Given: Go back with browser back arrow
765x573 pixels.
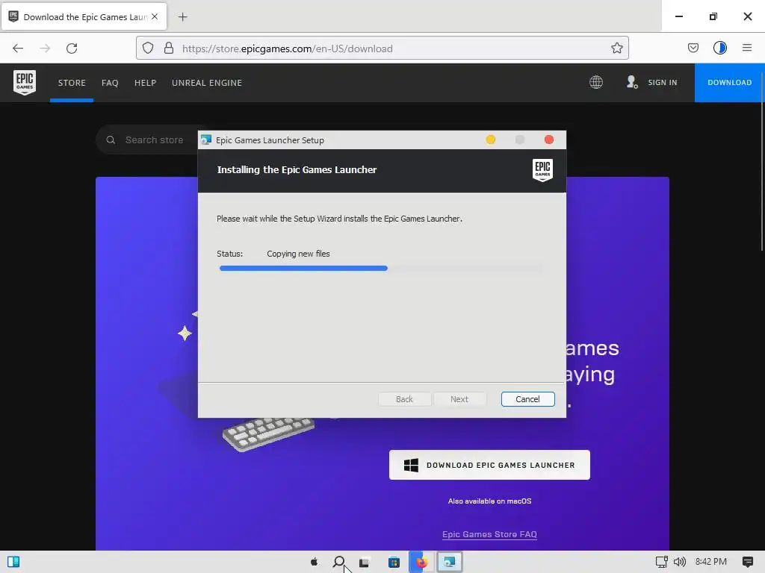Looking at the screenshot, I should 18,48.
